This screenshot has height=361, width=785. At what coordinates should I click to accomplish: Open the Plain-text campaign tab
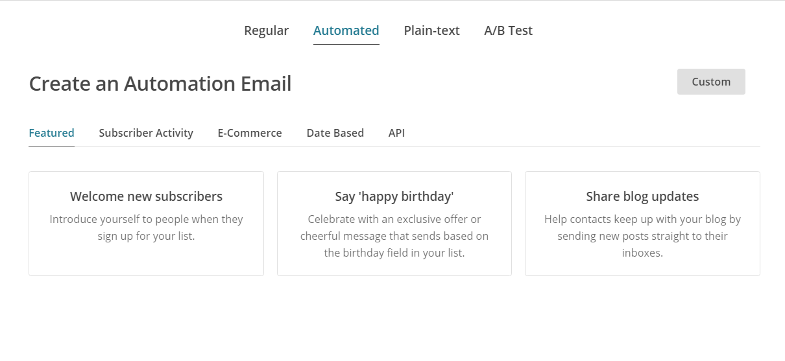click(x=431, y=30)
